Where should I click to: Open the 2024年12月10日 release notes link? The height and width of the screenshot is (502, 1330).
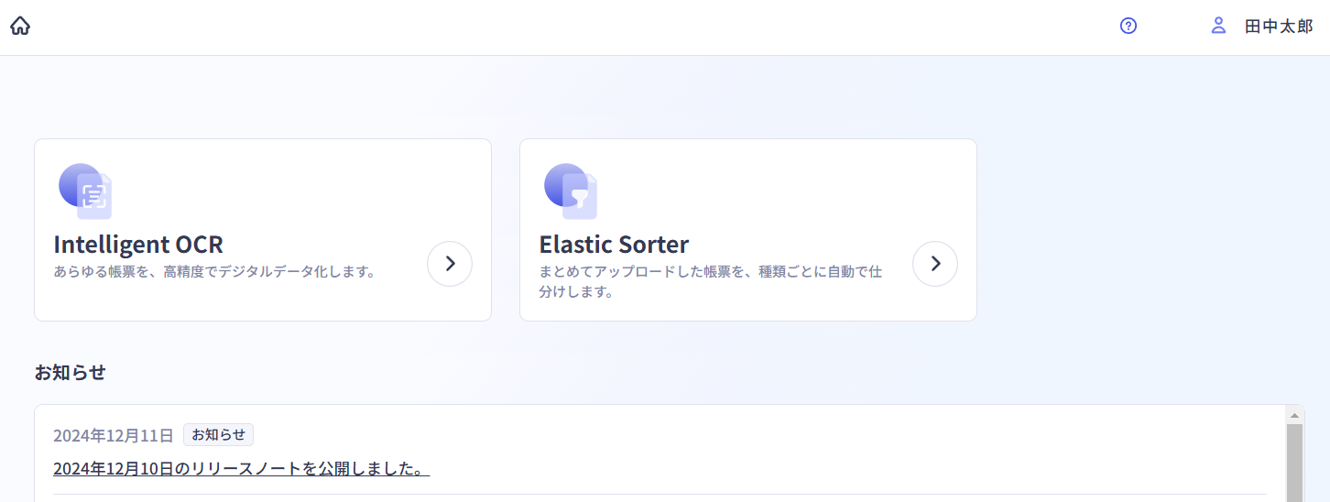[x=241, y=469]
